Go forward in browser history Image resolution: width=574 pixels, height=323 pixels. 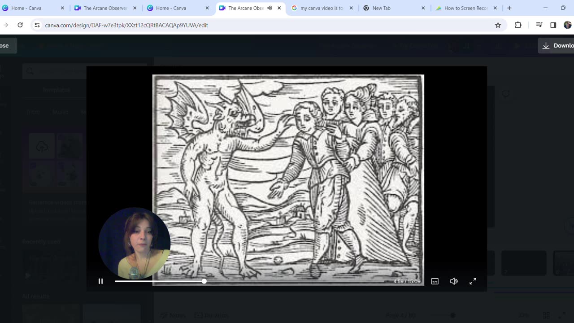(5, 25)
